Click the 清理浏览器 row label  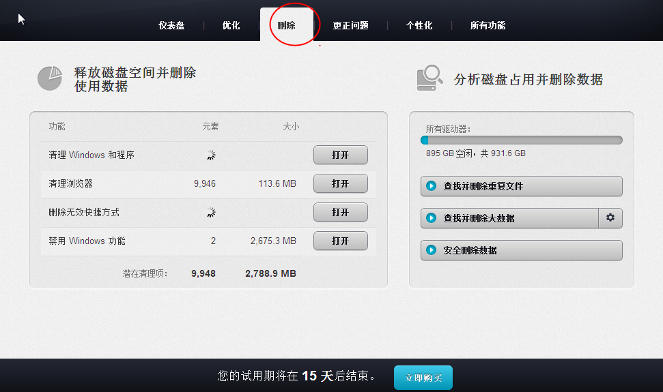[x=70, y=183]
